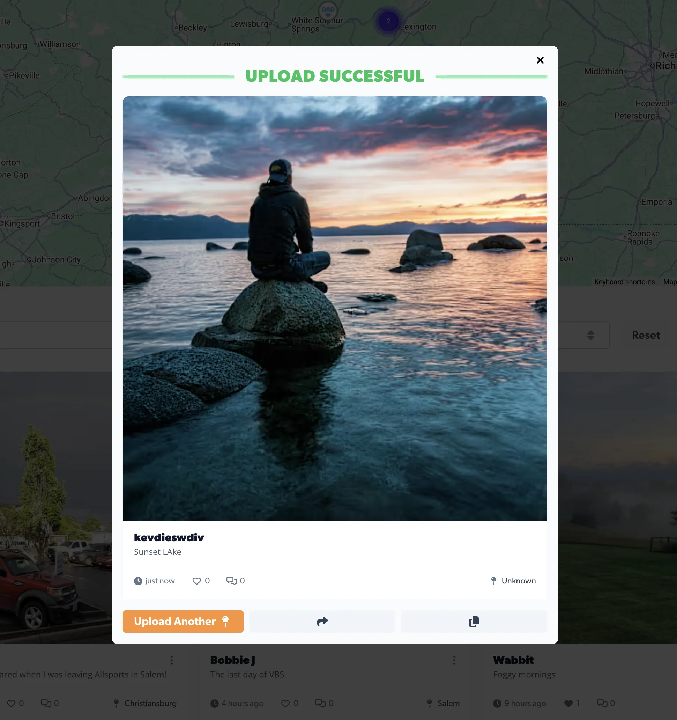The image size is (677, 720).
Task: Open the three-dot menu on the Allsports post
Action: (172, 660)
